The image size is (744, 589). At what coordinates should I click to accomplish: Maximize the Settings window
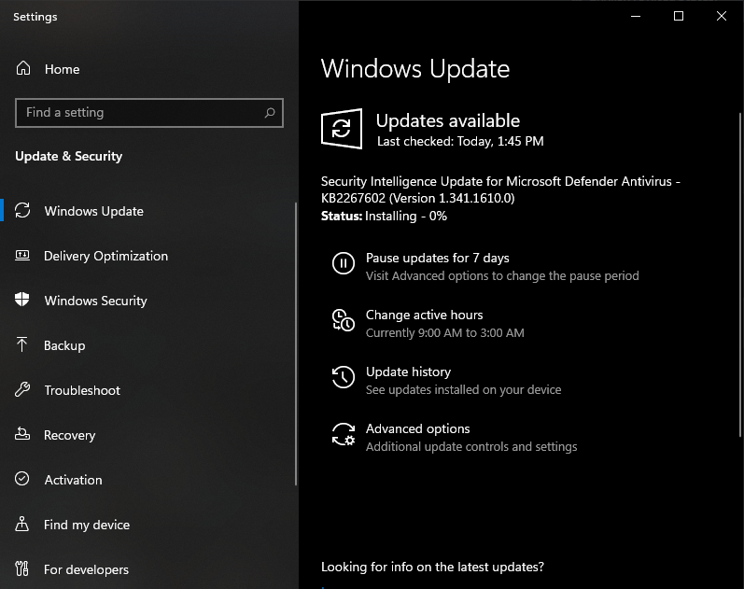(679, 16)
